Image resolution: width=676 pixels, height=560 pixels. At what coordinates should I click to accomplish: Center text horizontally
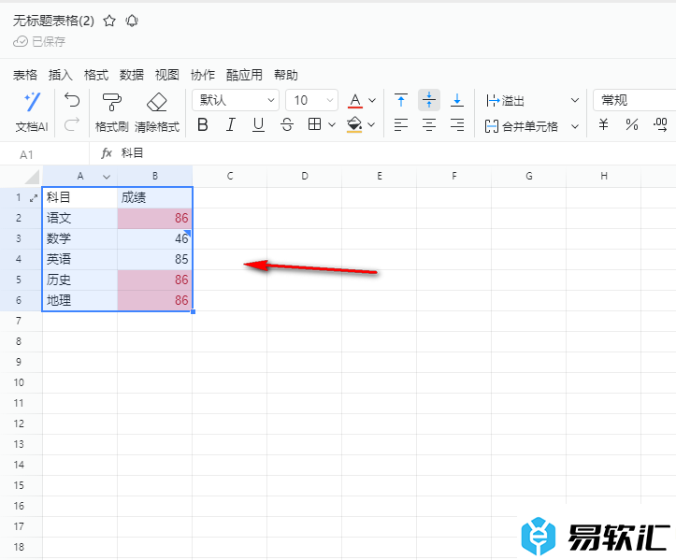[429, 125]
